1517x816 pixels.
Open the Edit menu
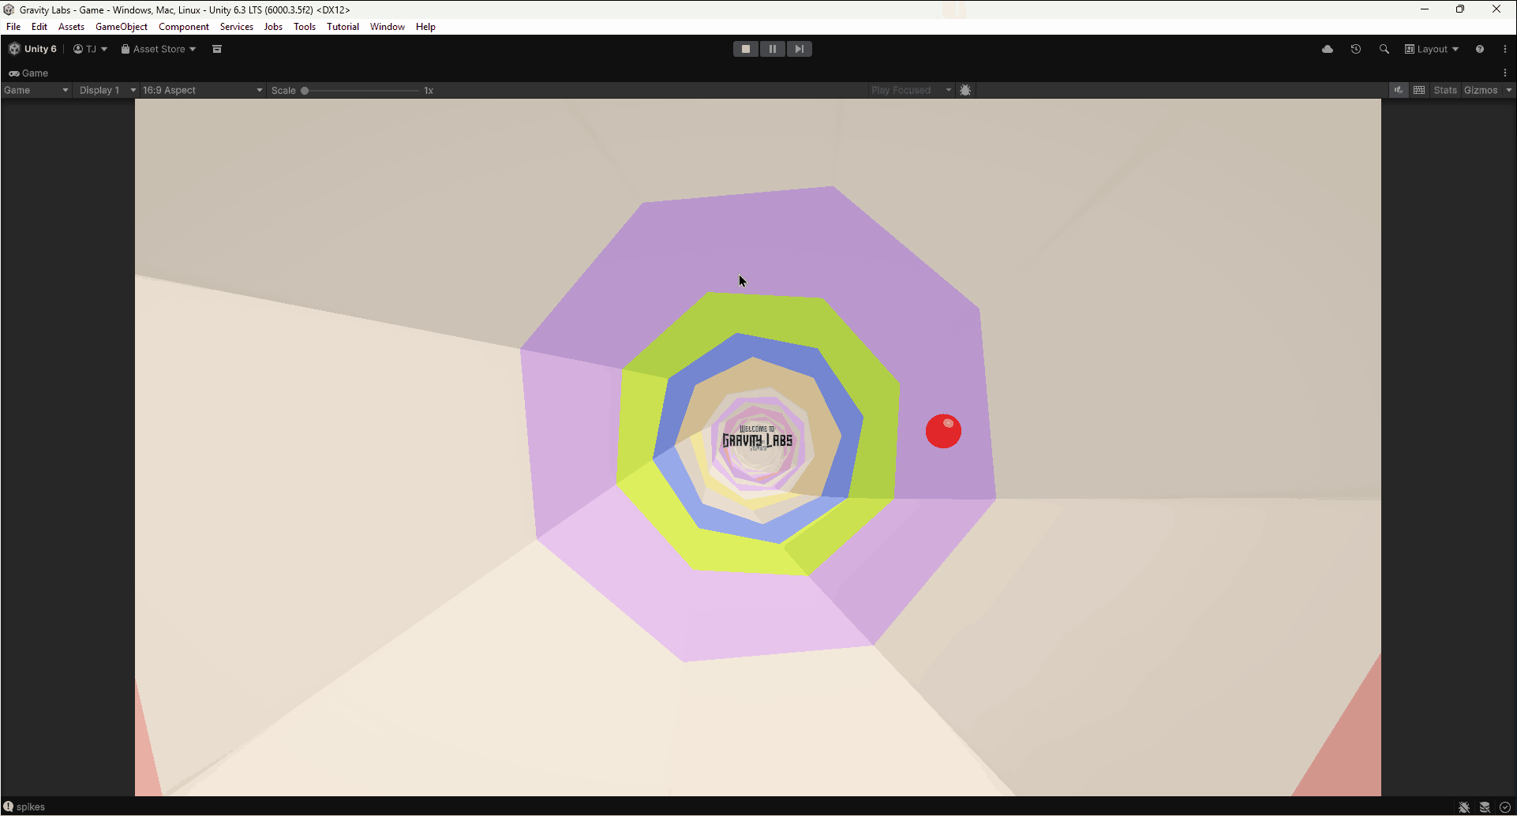pos(39,27)
